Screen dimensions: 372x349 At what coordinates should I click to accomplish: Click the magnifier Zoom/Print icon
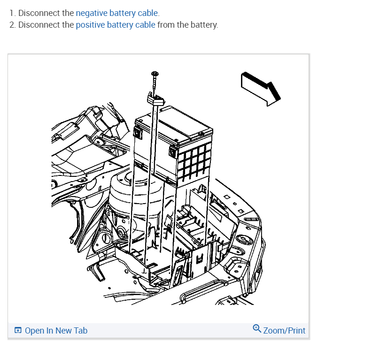point(257,329)
